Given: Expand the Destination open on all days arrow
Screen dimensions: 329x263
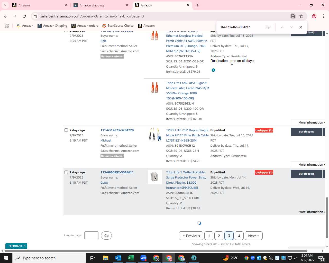Looking at the screenshot, I should tap(232, 65).
